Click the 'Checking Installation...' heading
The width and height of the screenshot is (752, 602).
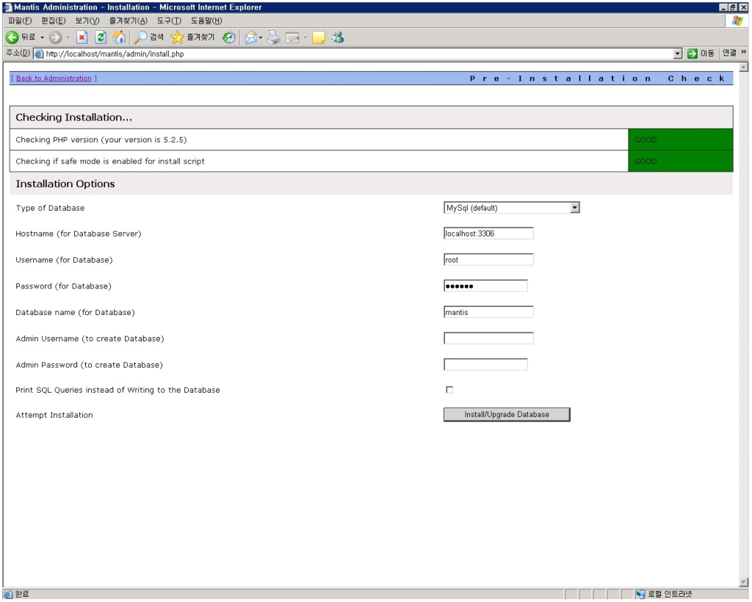[x=73, y=117]
